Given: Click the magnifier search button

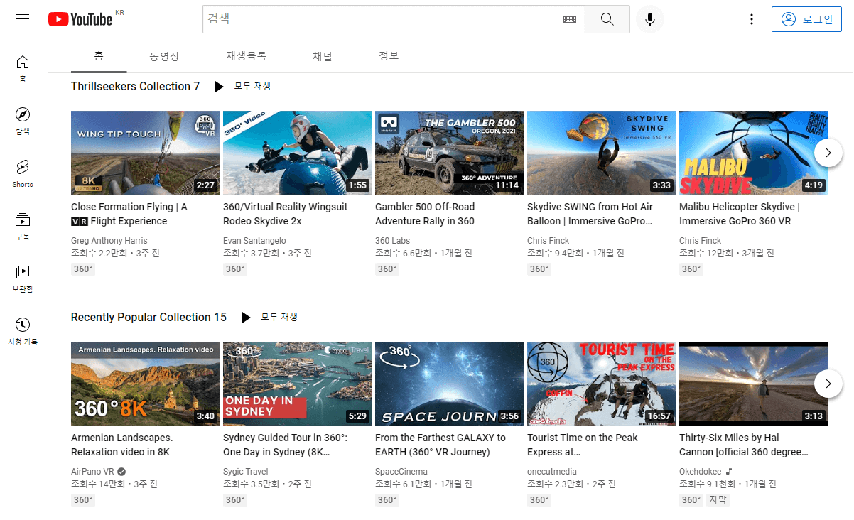Looking at the screenshot, I should pyautogui.click(x=607, y=19).
